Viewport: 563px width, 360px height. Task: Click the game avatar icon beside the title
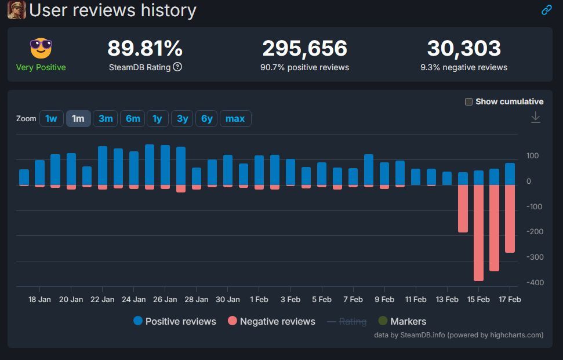[16, 10]
